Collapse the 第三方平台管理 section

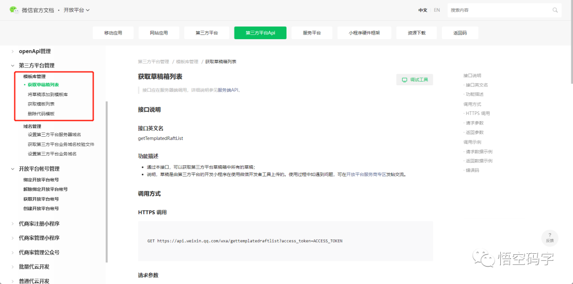pyautogui.click(x=13, y=66)
